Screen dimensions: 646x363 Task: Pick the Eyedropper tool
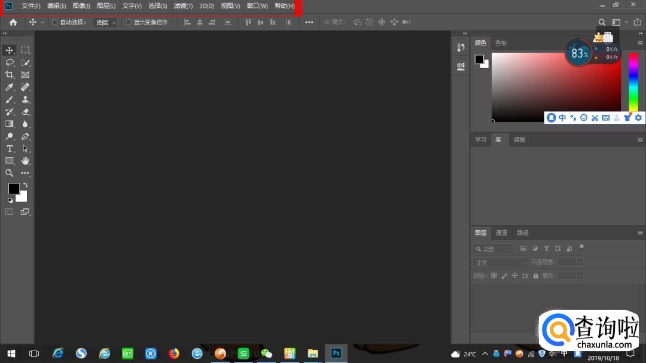tap(10, 87)
